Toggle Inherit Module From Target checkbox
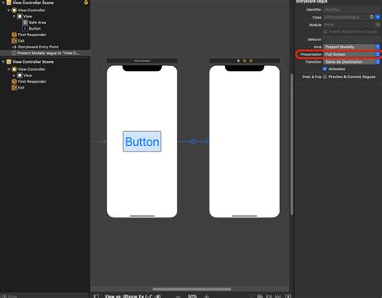The image size is (382, 298). (325, 31)
